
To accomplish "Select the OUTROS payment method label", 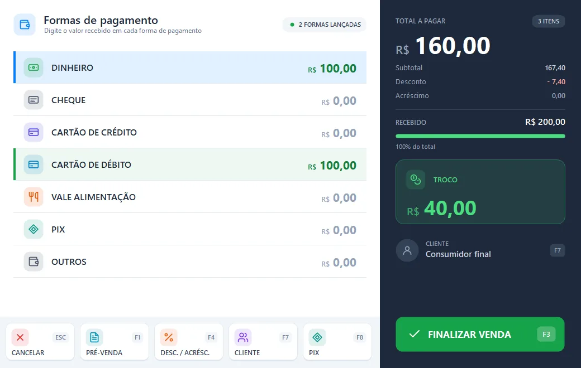I will point(69,262).
